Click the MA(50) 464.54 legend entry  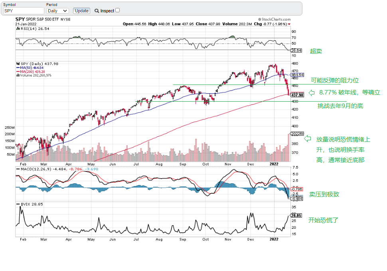pos(30,68)
